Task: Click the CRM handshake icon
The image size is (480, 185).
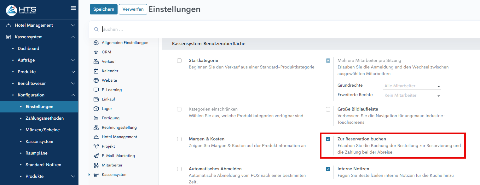Action: 96,52
